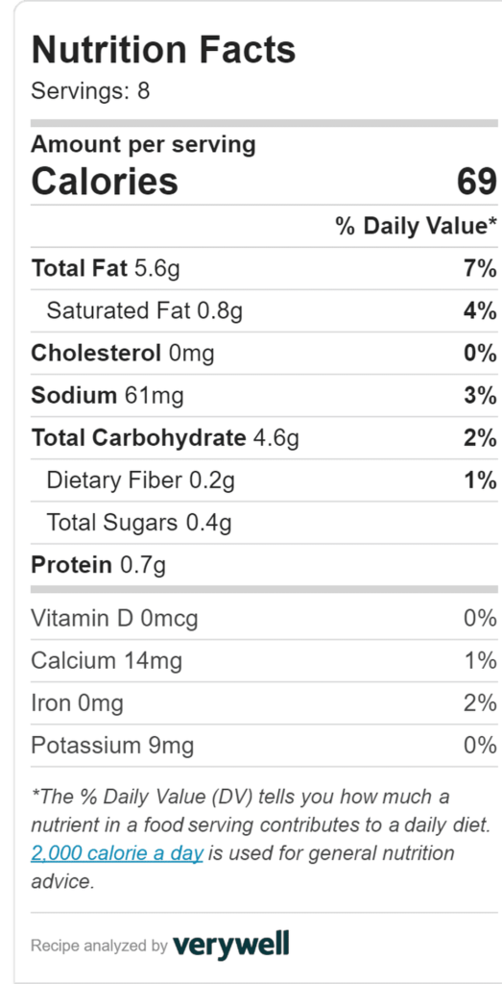Viewport: 502px width, 984px height.
Task: Click the Vitamin D 0mcg row
Action: coord(264,619)
